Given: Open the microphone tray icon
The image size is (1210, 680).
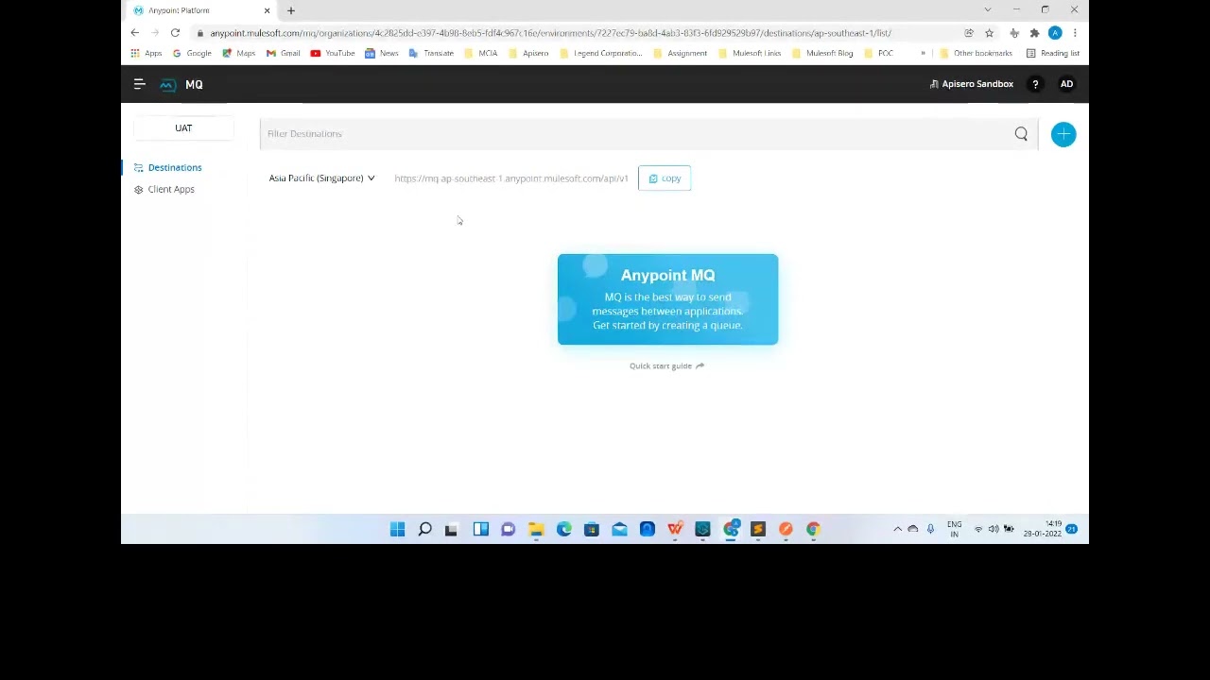Looking at the screenshot, I should (930, 529).
